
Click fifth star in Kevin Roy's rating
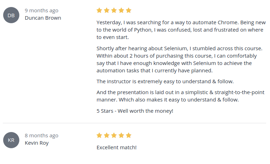pos(129,135)
